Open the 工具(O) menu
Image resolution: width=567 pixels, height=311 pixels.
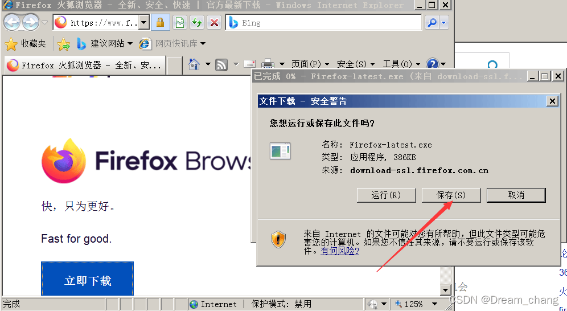(401, 64)
